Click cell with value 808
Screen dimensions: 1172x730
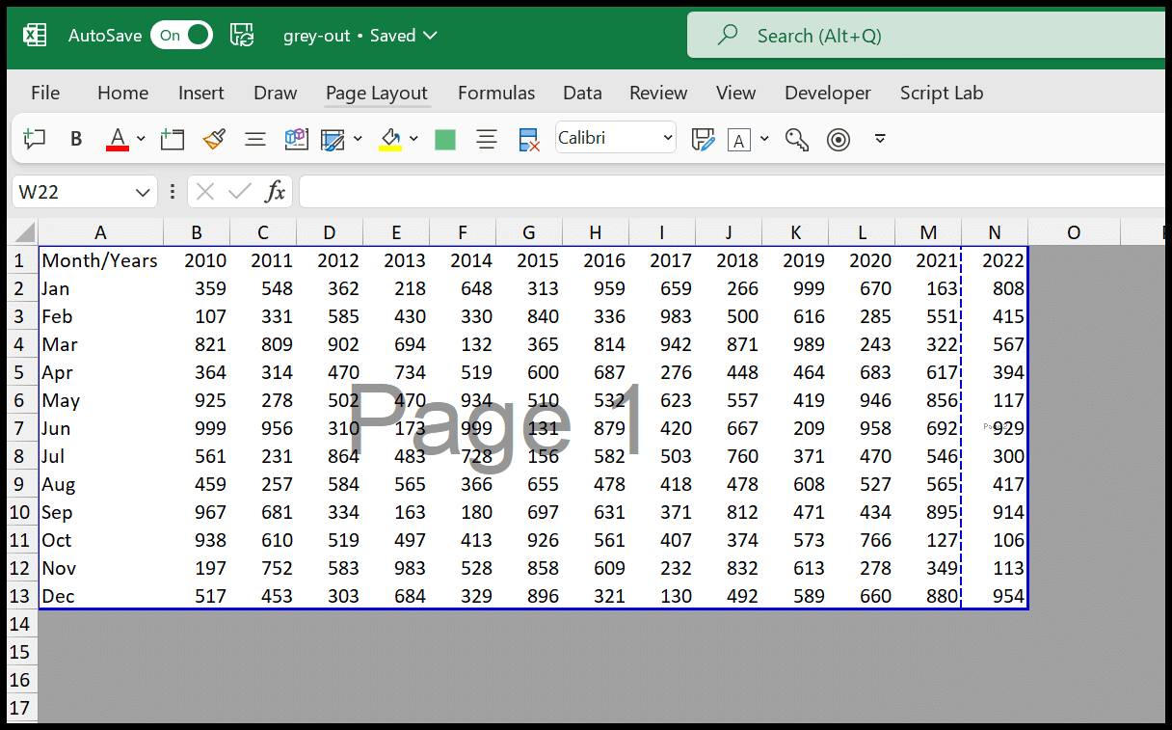coord(995,288)
